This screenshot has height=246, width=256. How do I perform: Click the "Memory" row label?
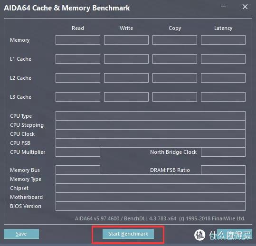[x=20, y=40]
